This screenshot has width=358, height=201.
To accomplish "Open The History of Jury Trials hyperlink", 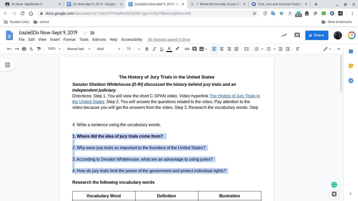I will (234, 96).
